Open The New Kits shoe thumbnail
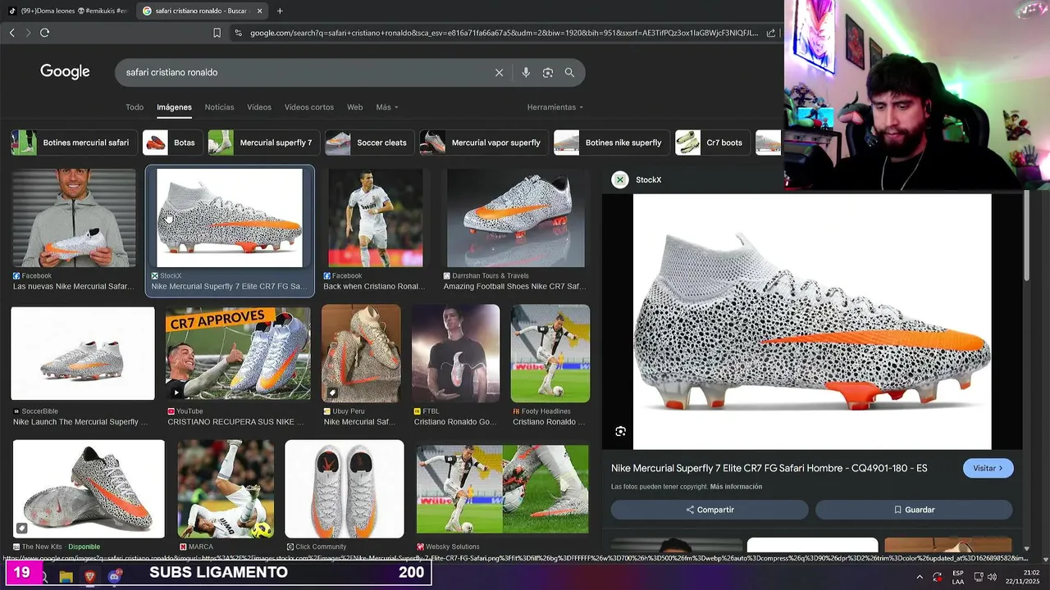 click(x=89, y=489)
